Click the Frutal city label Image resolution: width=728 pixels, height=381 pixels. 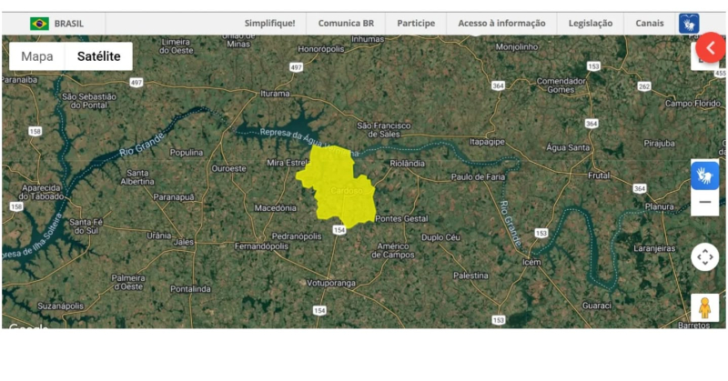[x=599, y=175]
